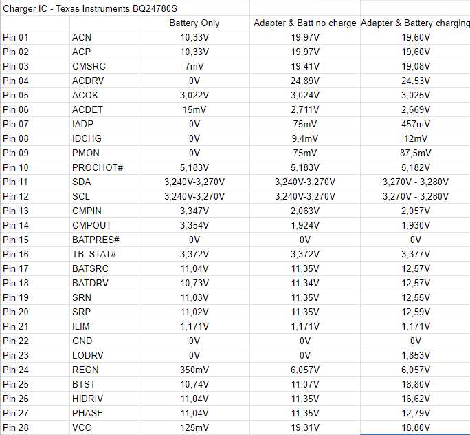Click the '1,853V' value
This screenshot has width=470, height=435.
416,355
